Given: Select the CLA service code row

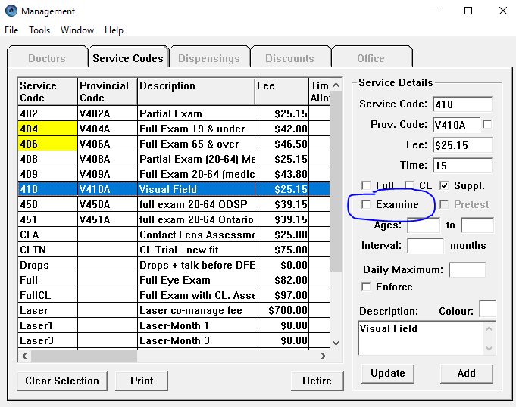Looking at the screenshot, I should pyautogui.click(x=174, y=235).
